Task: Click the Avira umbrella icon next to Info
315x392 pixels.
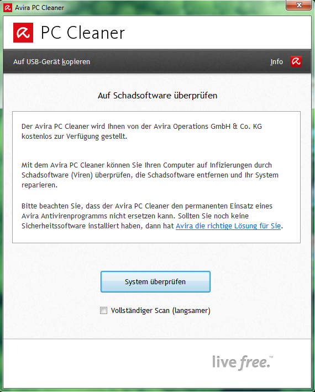Action: (x=296, y=61)
